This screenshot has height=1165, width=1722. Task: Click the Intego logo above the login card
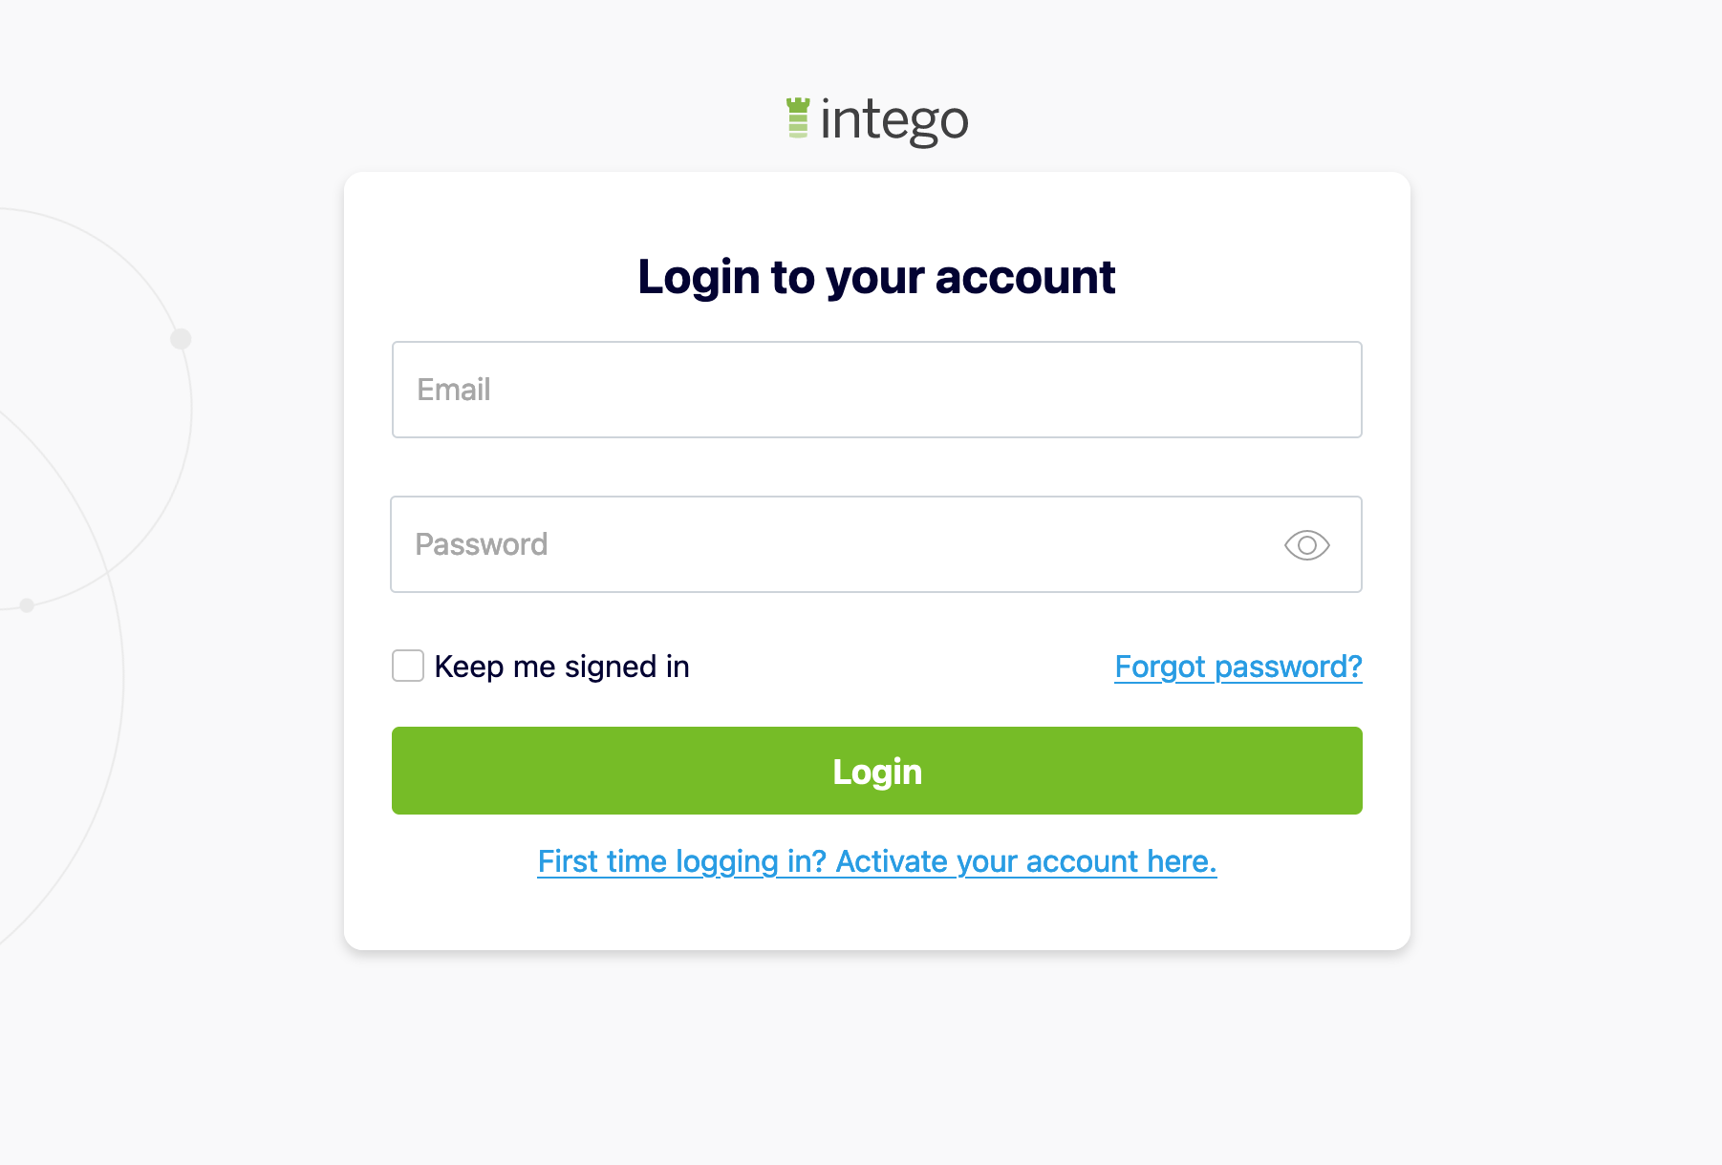[x=876, y=119]
